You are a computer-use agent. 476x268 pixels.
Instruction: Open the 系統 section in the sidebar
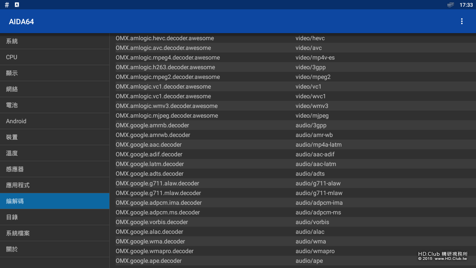(x=55, y=41)
